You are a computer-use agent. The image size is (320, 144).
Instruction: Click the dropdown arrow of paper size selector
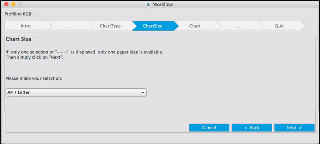click(x=142, y=93)
